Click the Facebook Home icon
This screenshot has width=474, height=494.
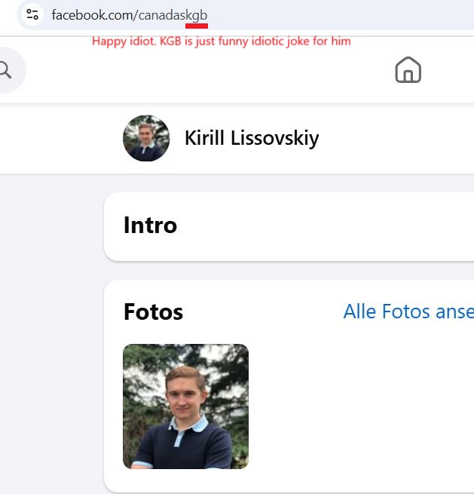(408, 70)
